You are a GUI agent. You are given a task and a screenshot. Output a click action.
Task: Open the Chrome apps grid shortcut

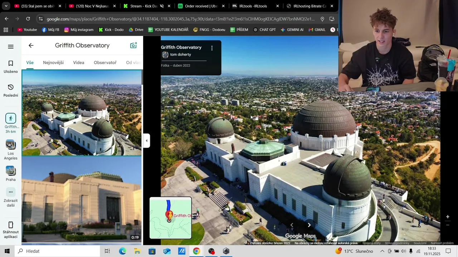6,30
